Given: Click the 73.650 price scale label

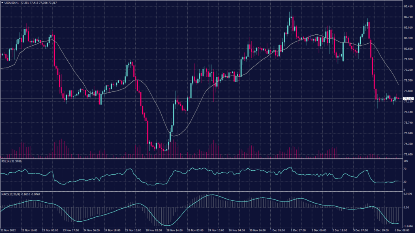Looking at the screenshot, I should (x=408, y=155).
